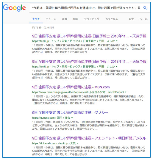153x160 pixels.
Task: Open the アエラドット 朝日新聞デジタル result
Action: pos(89,138)
